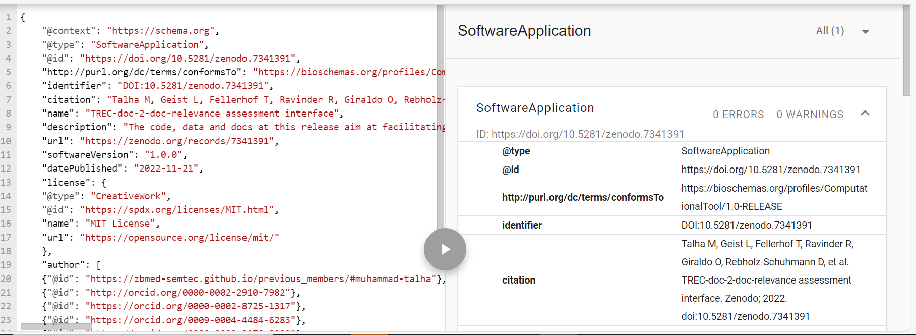Image resolution: width=916 pixels, height=335 pixels.
Task: Click the round run test play button
Action: [445, 249]
